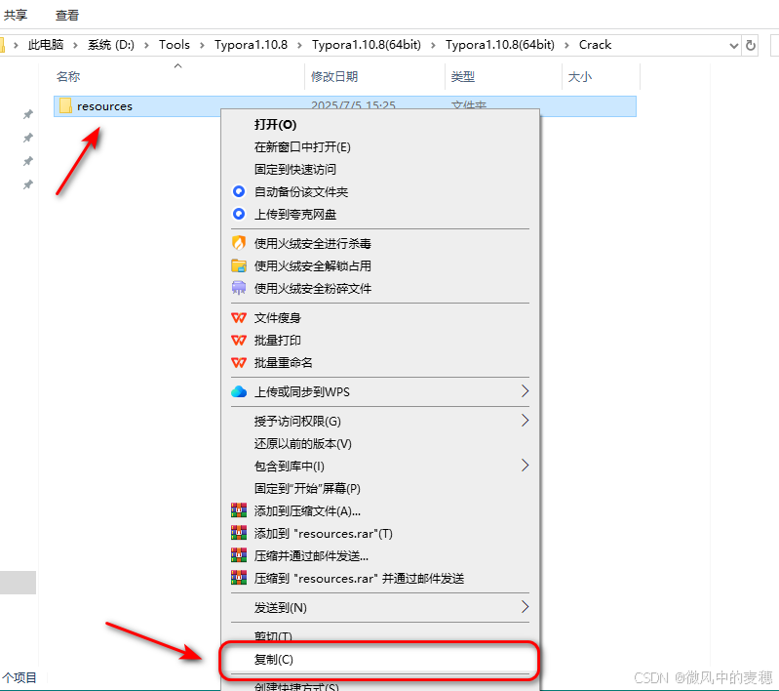This screenshot has width=779, height=691.
Task: Click the WinRAR icon for 添加到 resources.rar
Action: click(x=239, y=533)
